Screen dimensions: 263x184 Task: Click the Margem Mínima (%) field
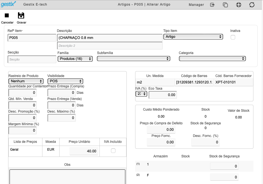click(x=22, y=130)
